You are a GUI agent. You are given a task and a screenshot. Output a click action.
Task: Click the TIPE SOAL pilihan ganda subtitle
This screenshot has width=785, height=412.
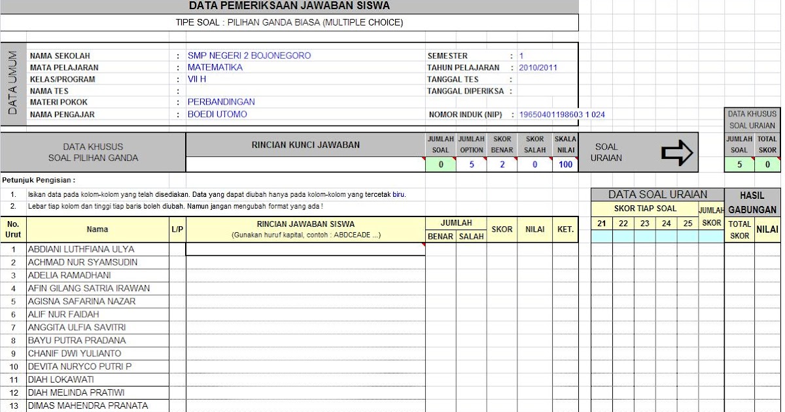tap(289, 22)
